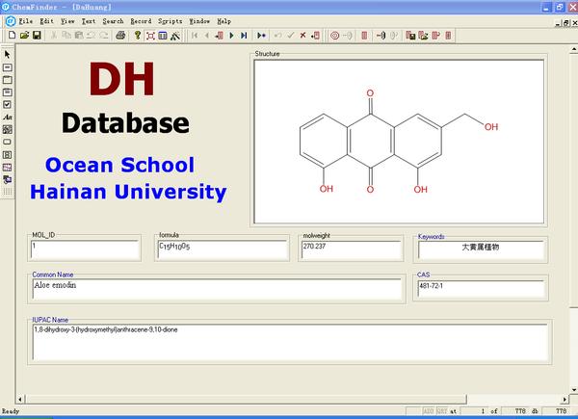Select the overlapping windows tool in sidebar
Image resolution: width=578 pixels, height=419 pixels.
(x=8, y=180)
